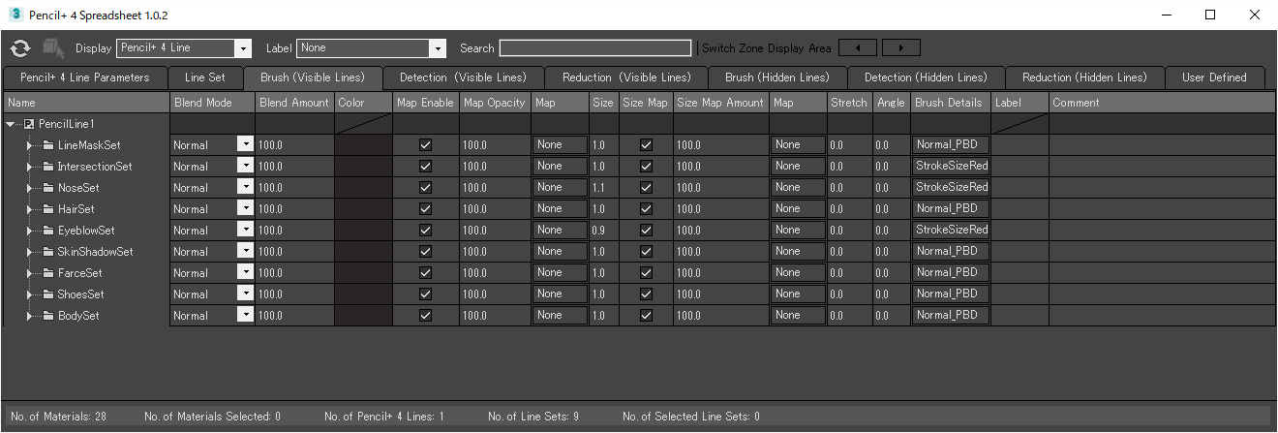Click the Color swatch for FarceSet
Image resolution: width=1278 pixels, height=433 pixels.
pyautogui.click(x=363, y=273)
